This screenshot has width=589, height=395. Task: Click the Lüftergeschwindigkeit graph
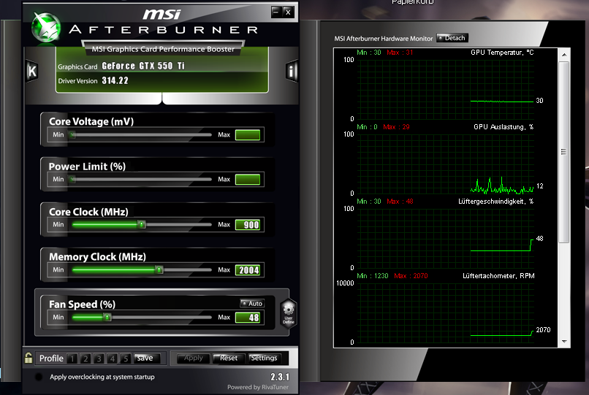pyautogui.click(x=446, y=239)
